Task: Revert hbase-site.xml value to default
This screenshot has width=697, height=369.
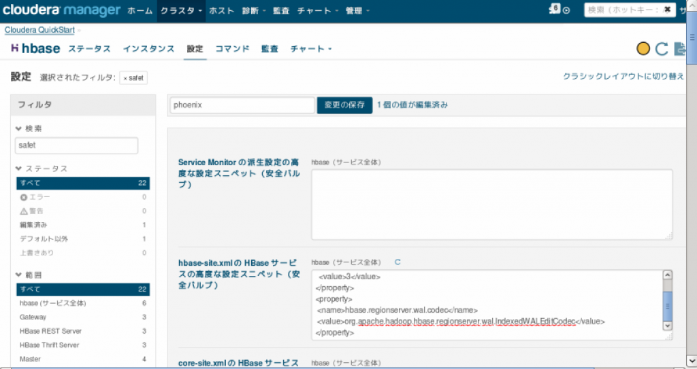Action: pos(398,262)
